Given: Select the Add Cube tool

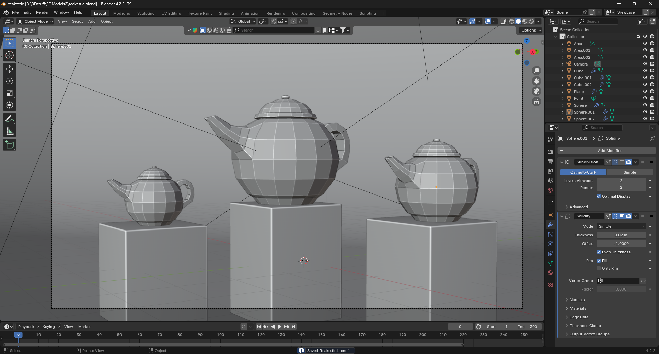Looking at the screenshot, I should 10,145.
